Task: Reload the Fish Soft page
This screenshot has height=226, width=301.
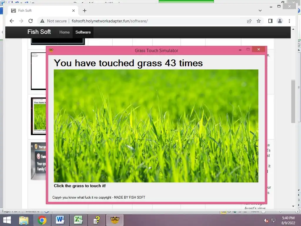Action: click(31, 21)
